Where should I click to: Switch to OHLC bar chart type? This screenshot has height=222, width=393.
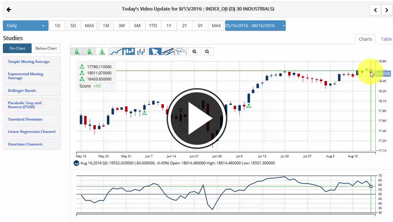pos(141,52)
